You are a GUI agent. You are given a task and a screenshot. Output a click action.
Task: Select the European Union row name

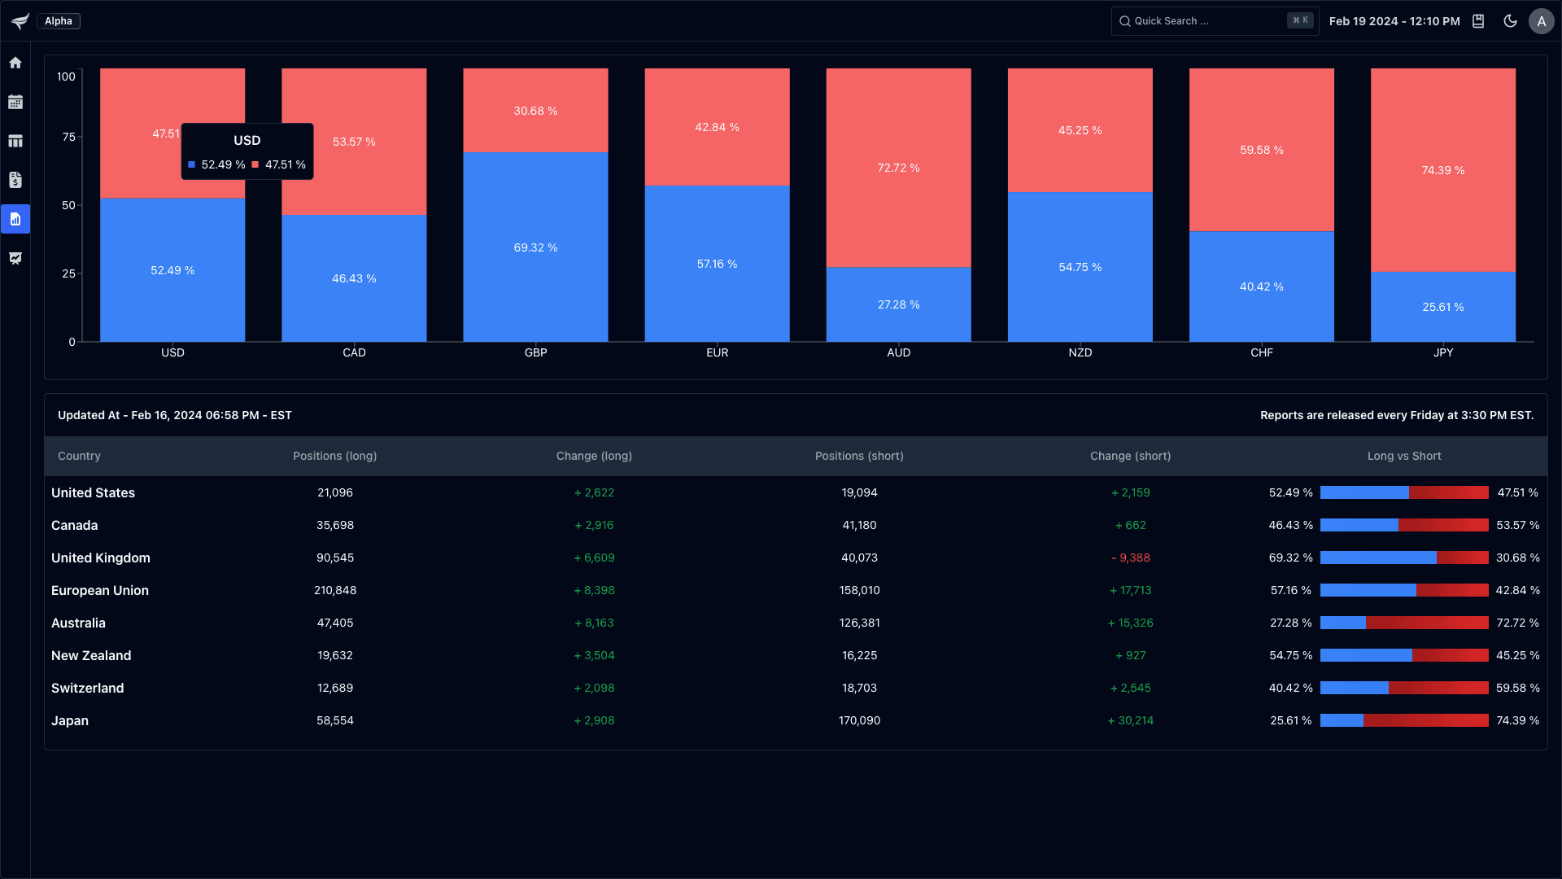coord(99,590)
